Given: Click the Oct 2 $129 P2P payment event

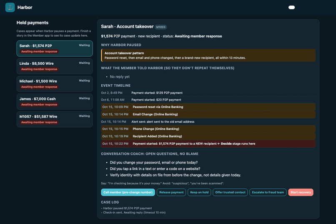Looking at the screenshot, I should click(208, 93).
